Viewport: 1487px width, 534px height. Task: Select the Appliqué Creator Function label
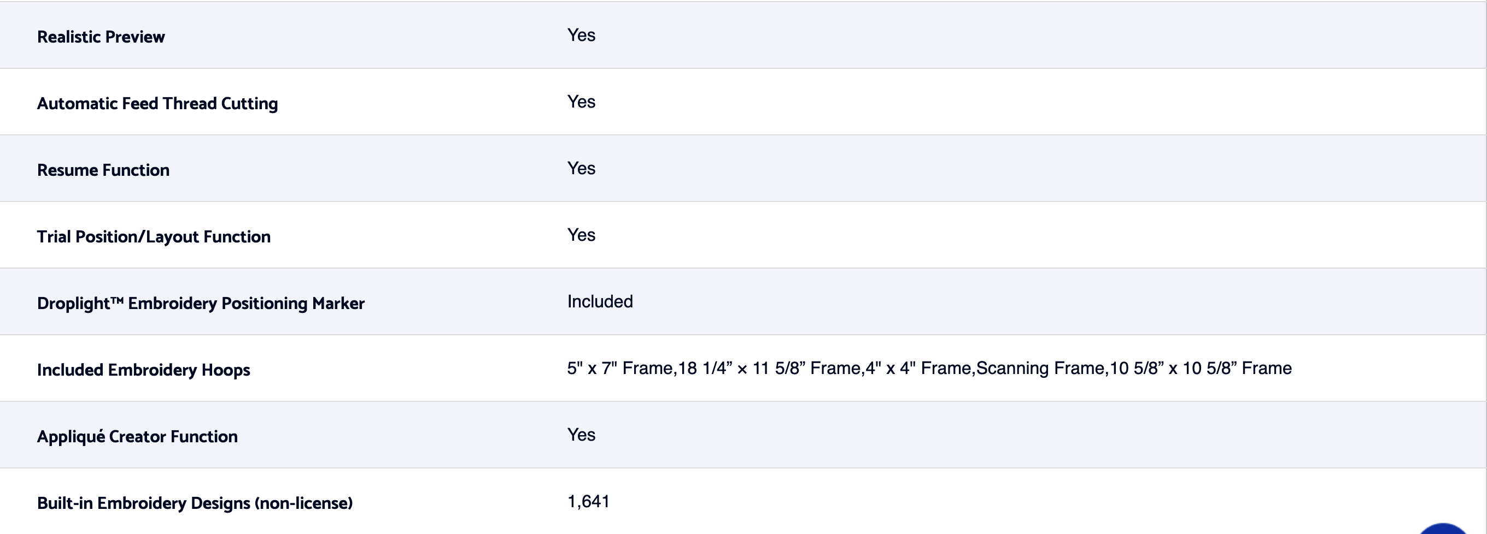[x=137, y=437]
